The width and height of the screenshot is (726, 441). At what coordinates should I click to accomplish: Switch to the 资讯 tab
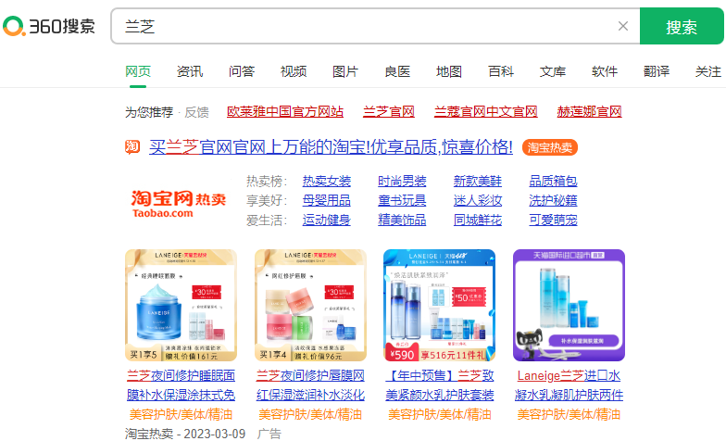point(190,71)
